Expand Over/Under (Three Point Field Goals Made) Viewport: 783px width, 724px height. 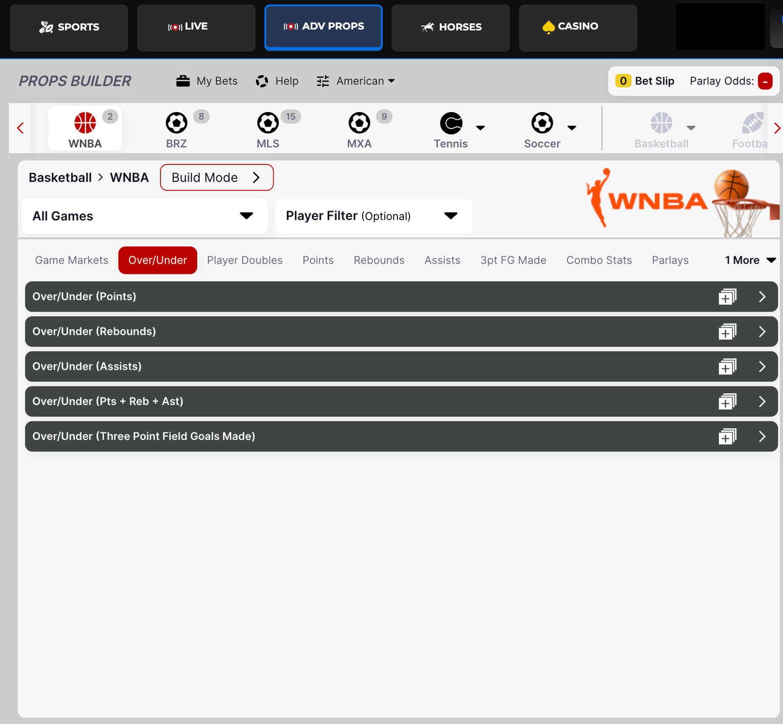pyautogui.click(x=761, y=437)
